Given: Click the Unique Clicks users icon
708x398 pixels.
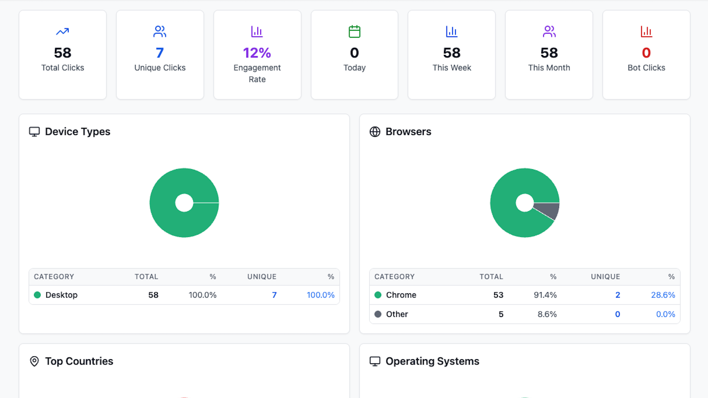Looking at the screenshot, I should click(160, 32).
